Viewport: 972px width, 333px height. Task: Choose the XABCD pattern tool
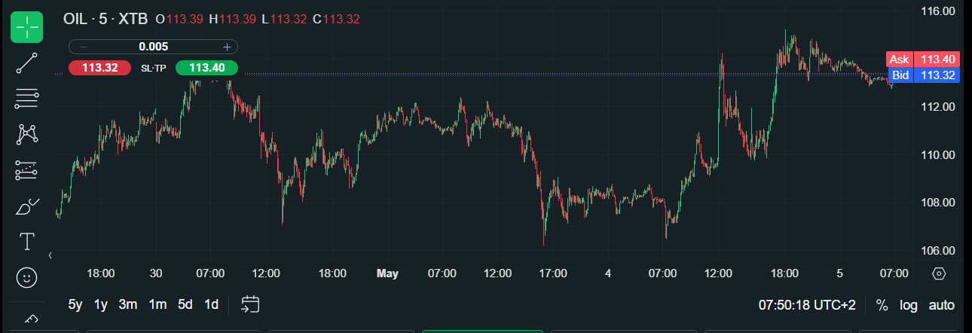(x=26, y=134)
